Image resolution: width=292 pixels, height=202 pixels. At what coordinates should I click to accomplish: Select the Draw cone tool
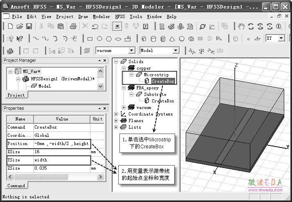click(172, 39)
